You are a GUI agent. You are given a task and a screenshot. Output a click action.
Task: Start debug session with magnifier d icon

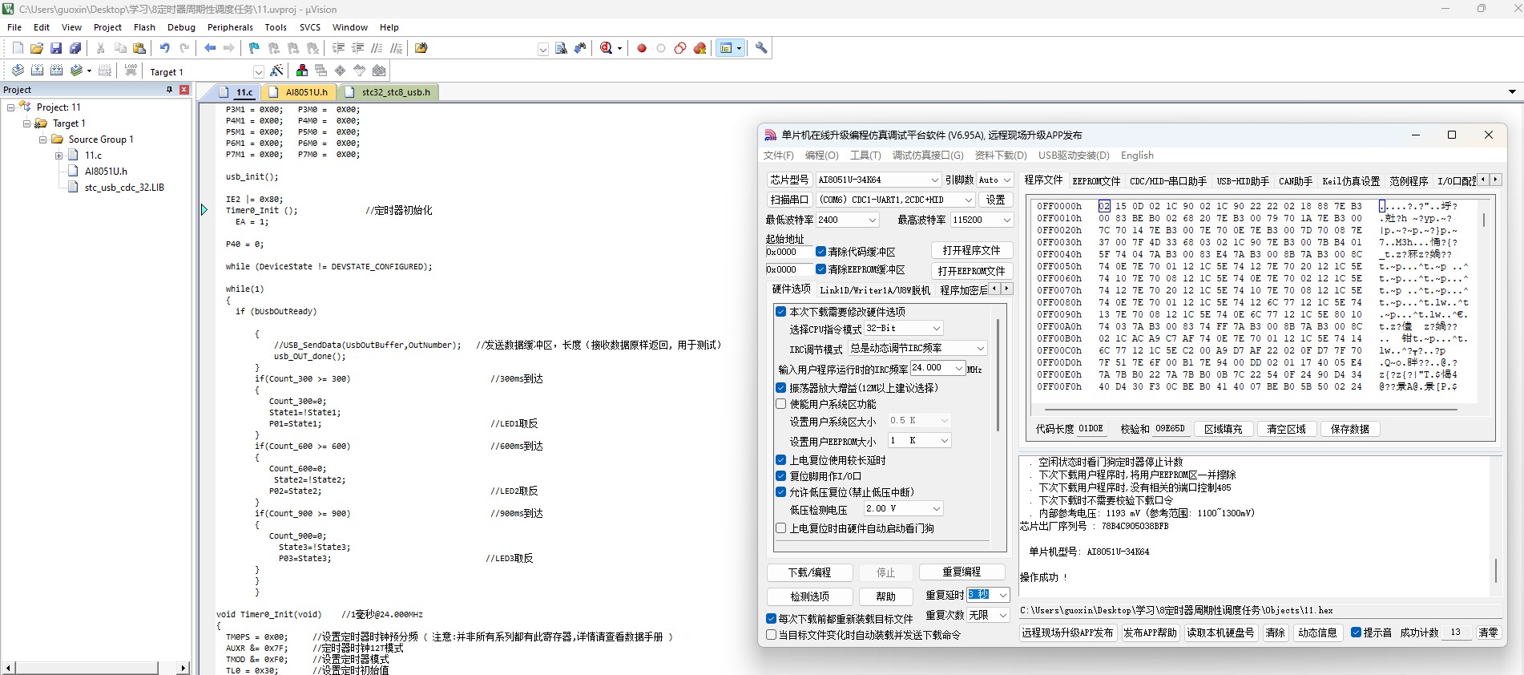point(607,48)
